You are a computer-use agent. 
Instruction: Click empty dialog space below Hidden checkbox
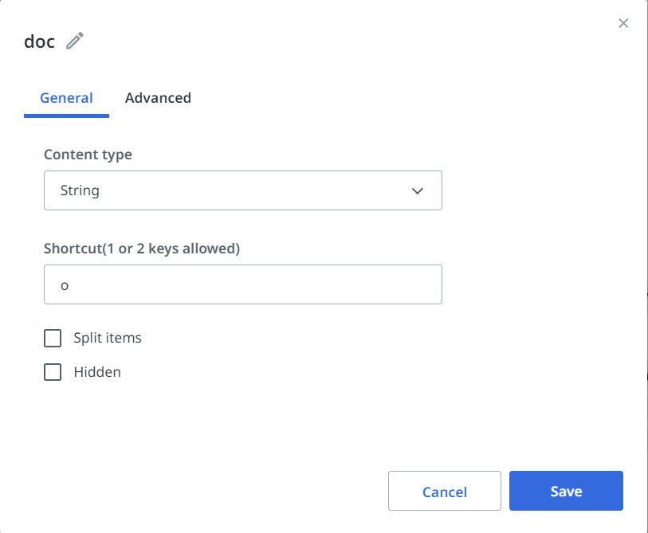(x=239, y=422)
